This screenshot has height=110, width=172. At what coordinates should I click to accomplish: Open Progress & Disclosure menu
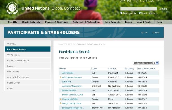coord(56,22)
